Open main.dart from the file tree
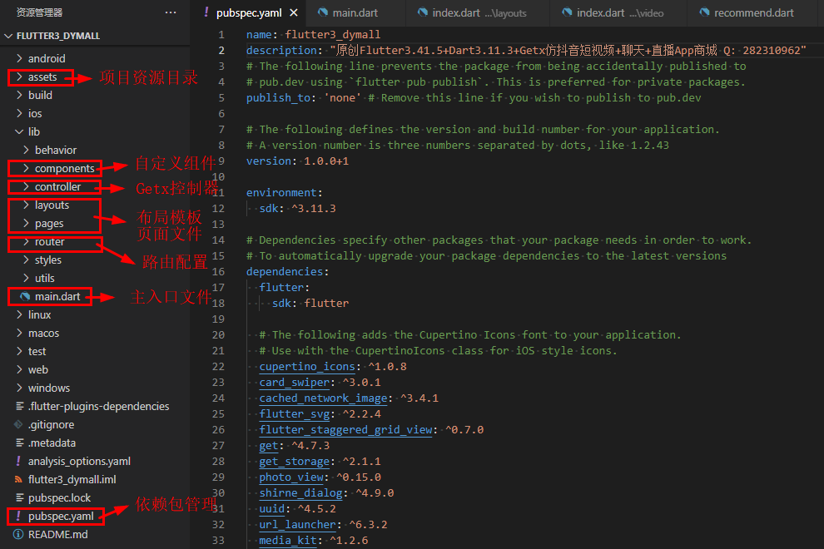Viewport: 824px width, 549px height. click(x=57, y=296)
